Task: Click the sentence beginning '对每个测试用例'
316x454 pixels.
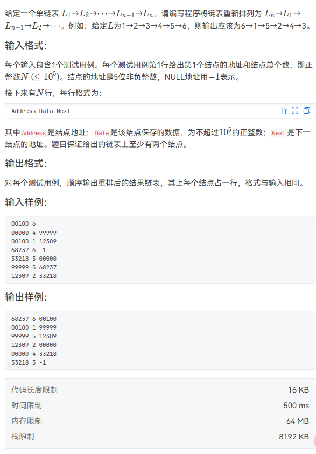Action: pos(156,183)
